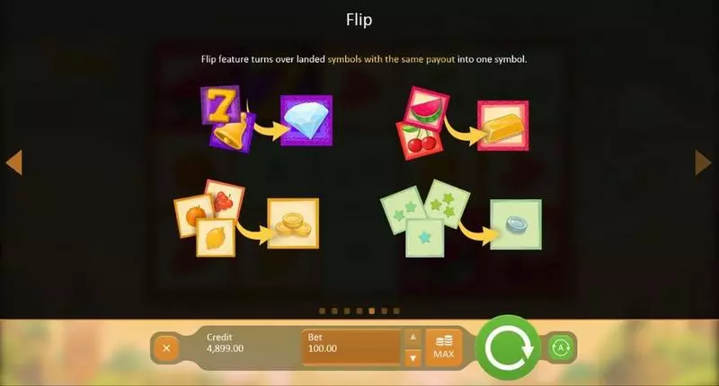Click the Credit balance display
The width and height of the screenshot is (719, 386).
(x=226, y=343)
